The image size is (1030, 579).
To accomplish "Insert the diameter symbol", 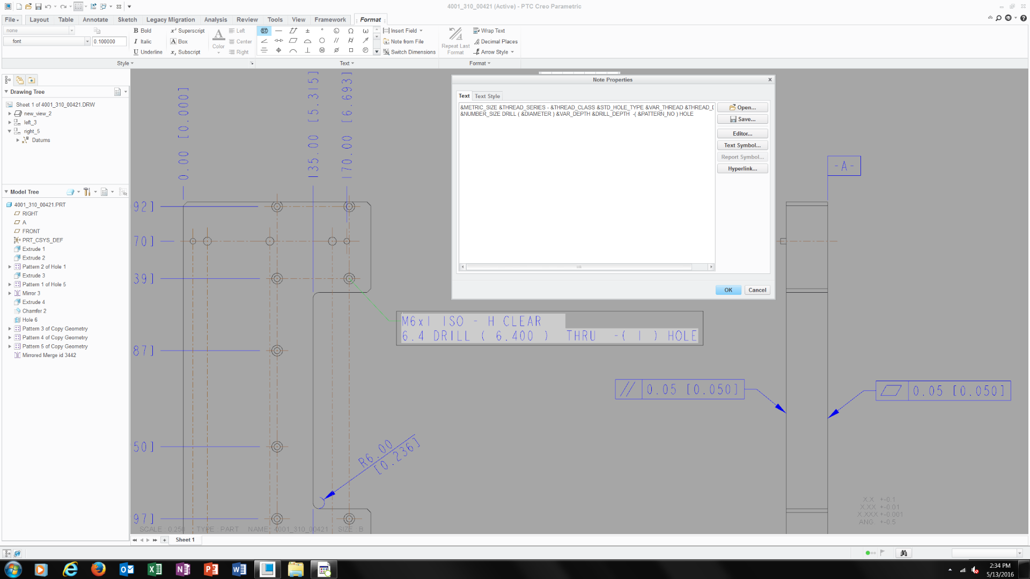I will 336,50.
